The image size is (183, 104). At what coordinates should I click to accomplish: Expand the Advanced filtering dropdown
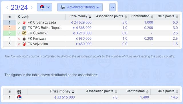point(80,7)
